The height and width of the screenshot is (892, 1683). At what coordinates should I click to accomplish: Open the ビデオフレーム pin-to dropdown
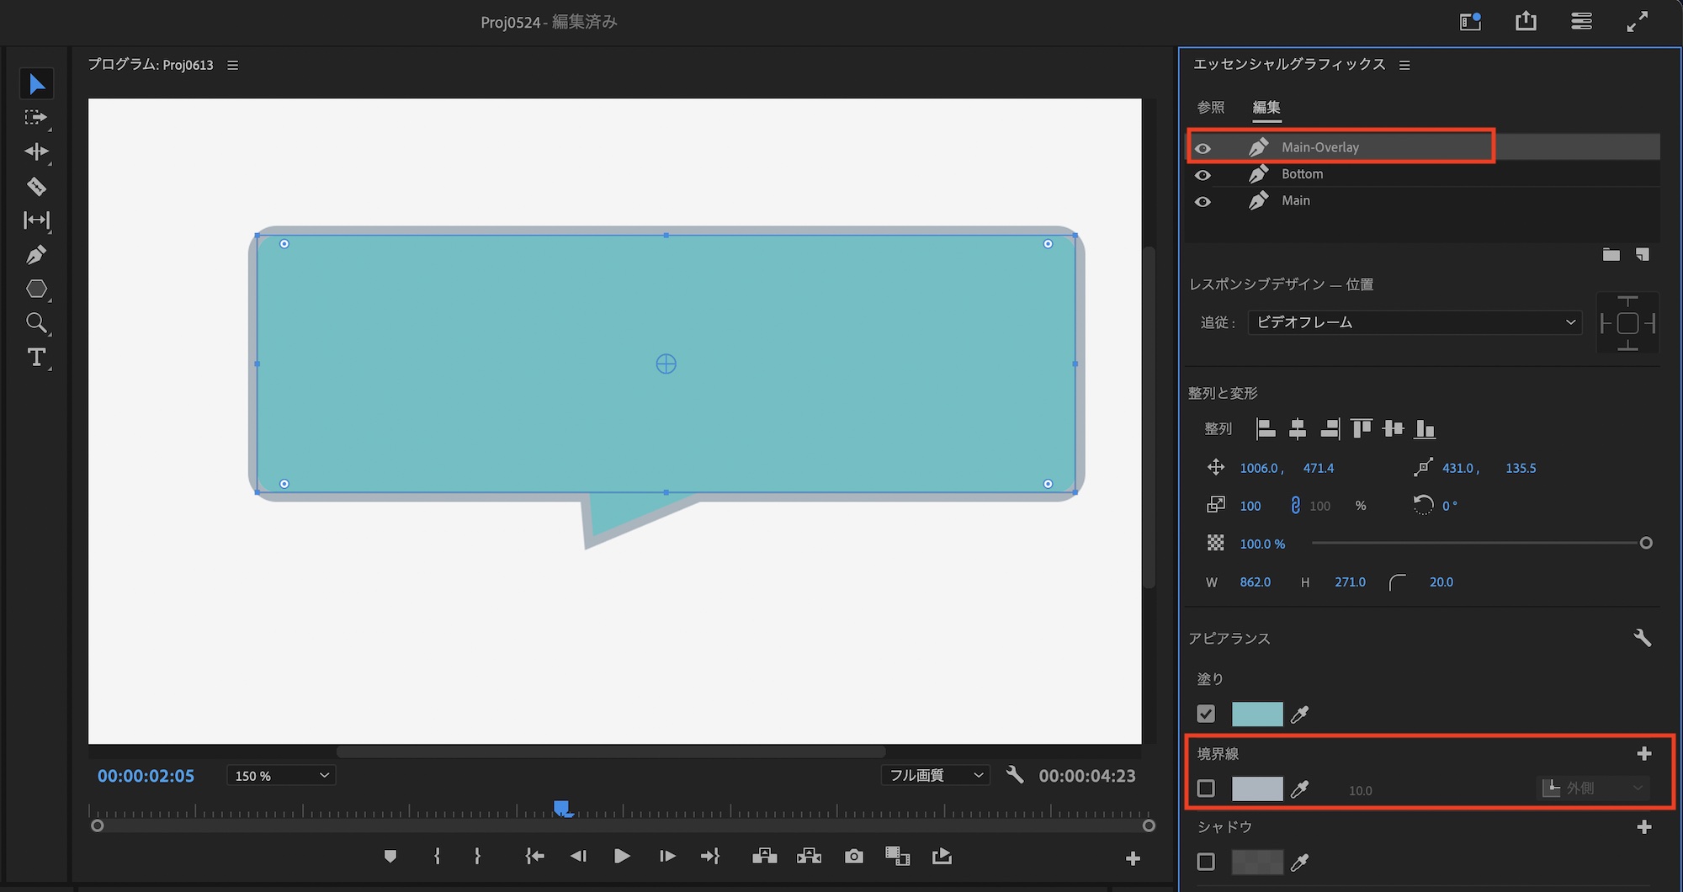(x=1415, y=322)
